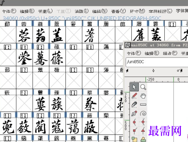Select the empty 蔀 glyph cell
This screenshot has width=188, height=142.
pyautogui.click(x=8, y=80)
